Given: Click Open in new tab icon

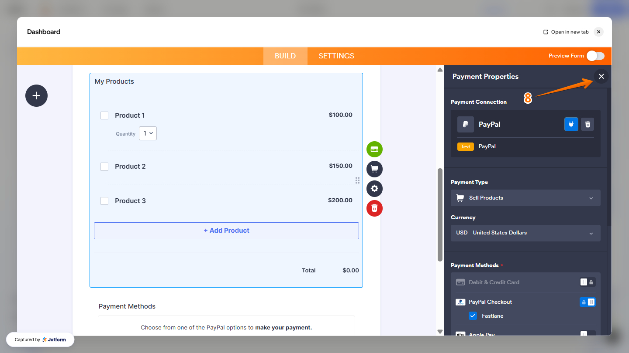Looking at the screenshot, I should 546,32.
